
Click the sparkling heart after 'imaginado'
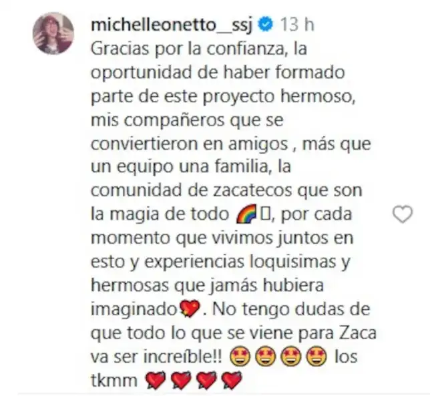(190, 309)
